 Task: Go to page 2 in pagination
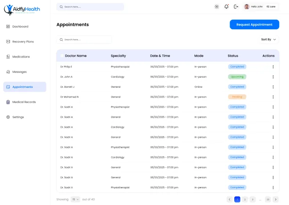245,199
